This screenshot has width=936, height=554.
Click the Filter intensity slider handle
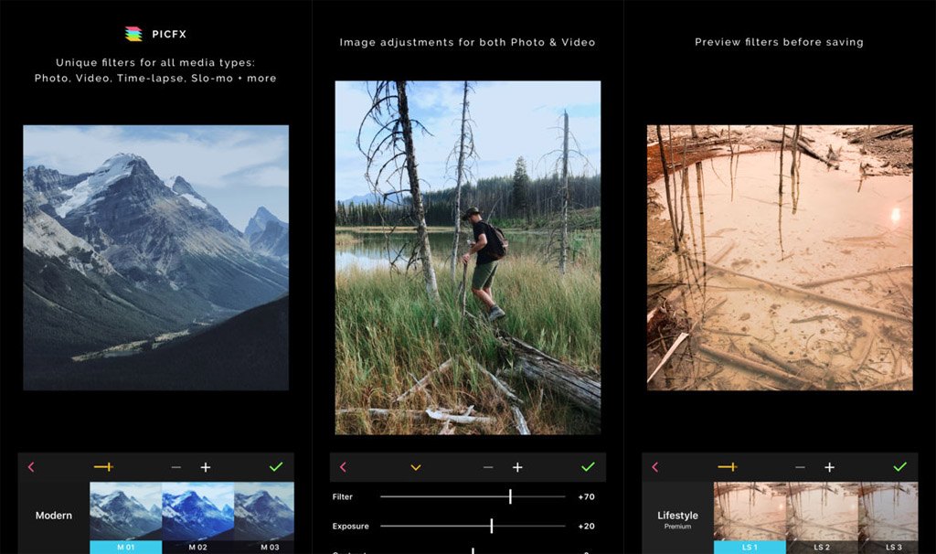[x=510, y=496]
